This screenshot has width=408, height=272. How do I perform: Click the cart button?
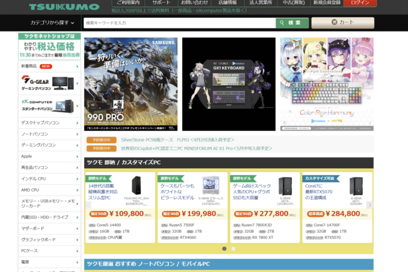(x=342, y=23)
